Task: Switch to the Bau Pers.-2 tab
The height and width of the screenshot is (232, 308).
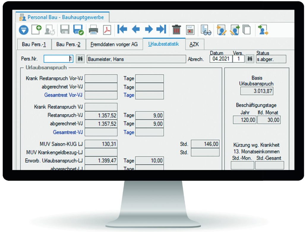Action: [68, 45]
